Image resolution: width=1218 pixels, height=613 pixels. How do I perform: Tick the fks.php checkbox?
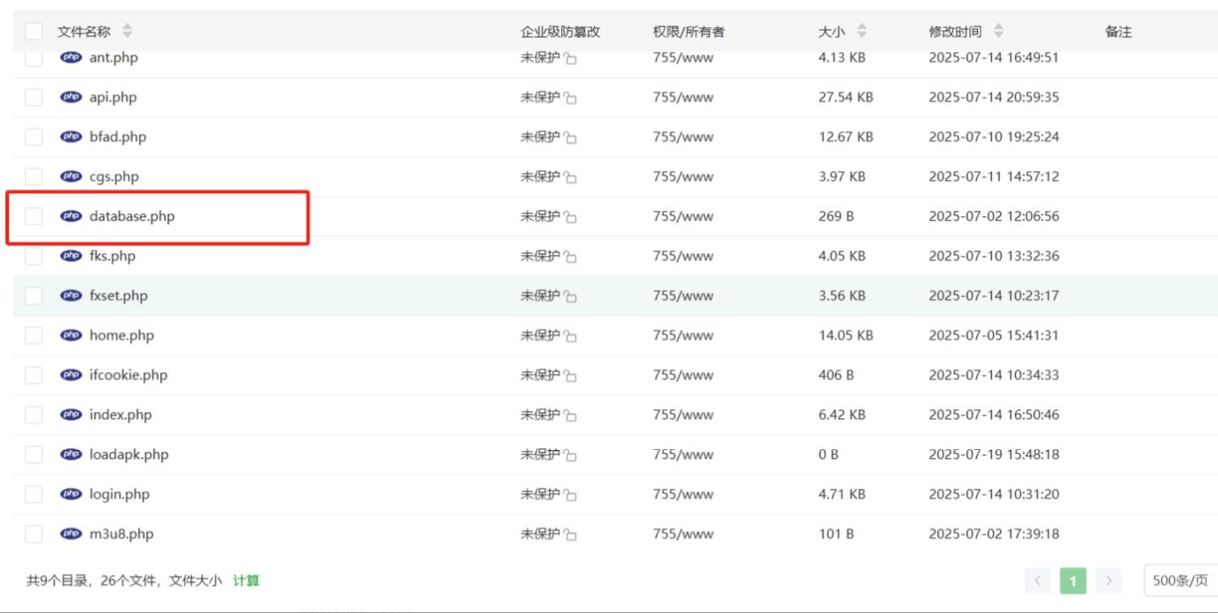point(34,256)
